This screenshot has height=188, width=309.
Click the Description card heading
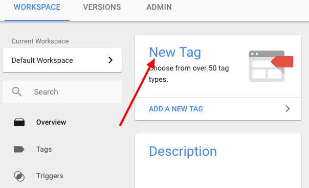pyautogui.click(x=183, y=151)
